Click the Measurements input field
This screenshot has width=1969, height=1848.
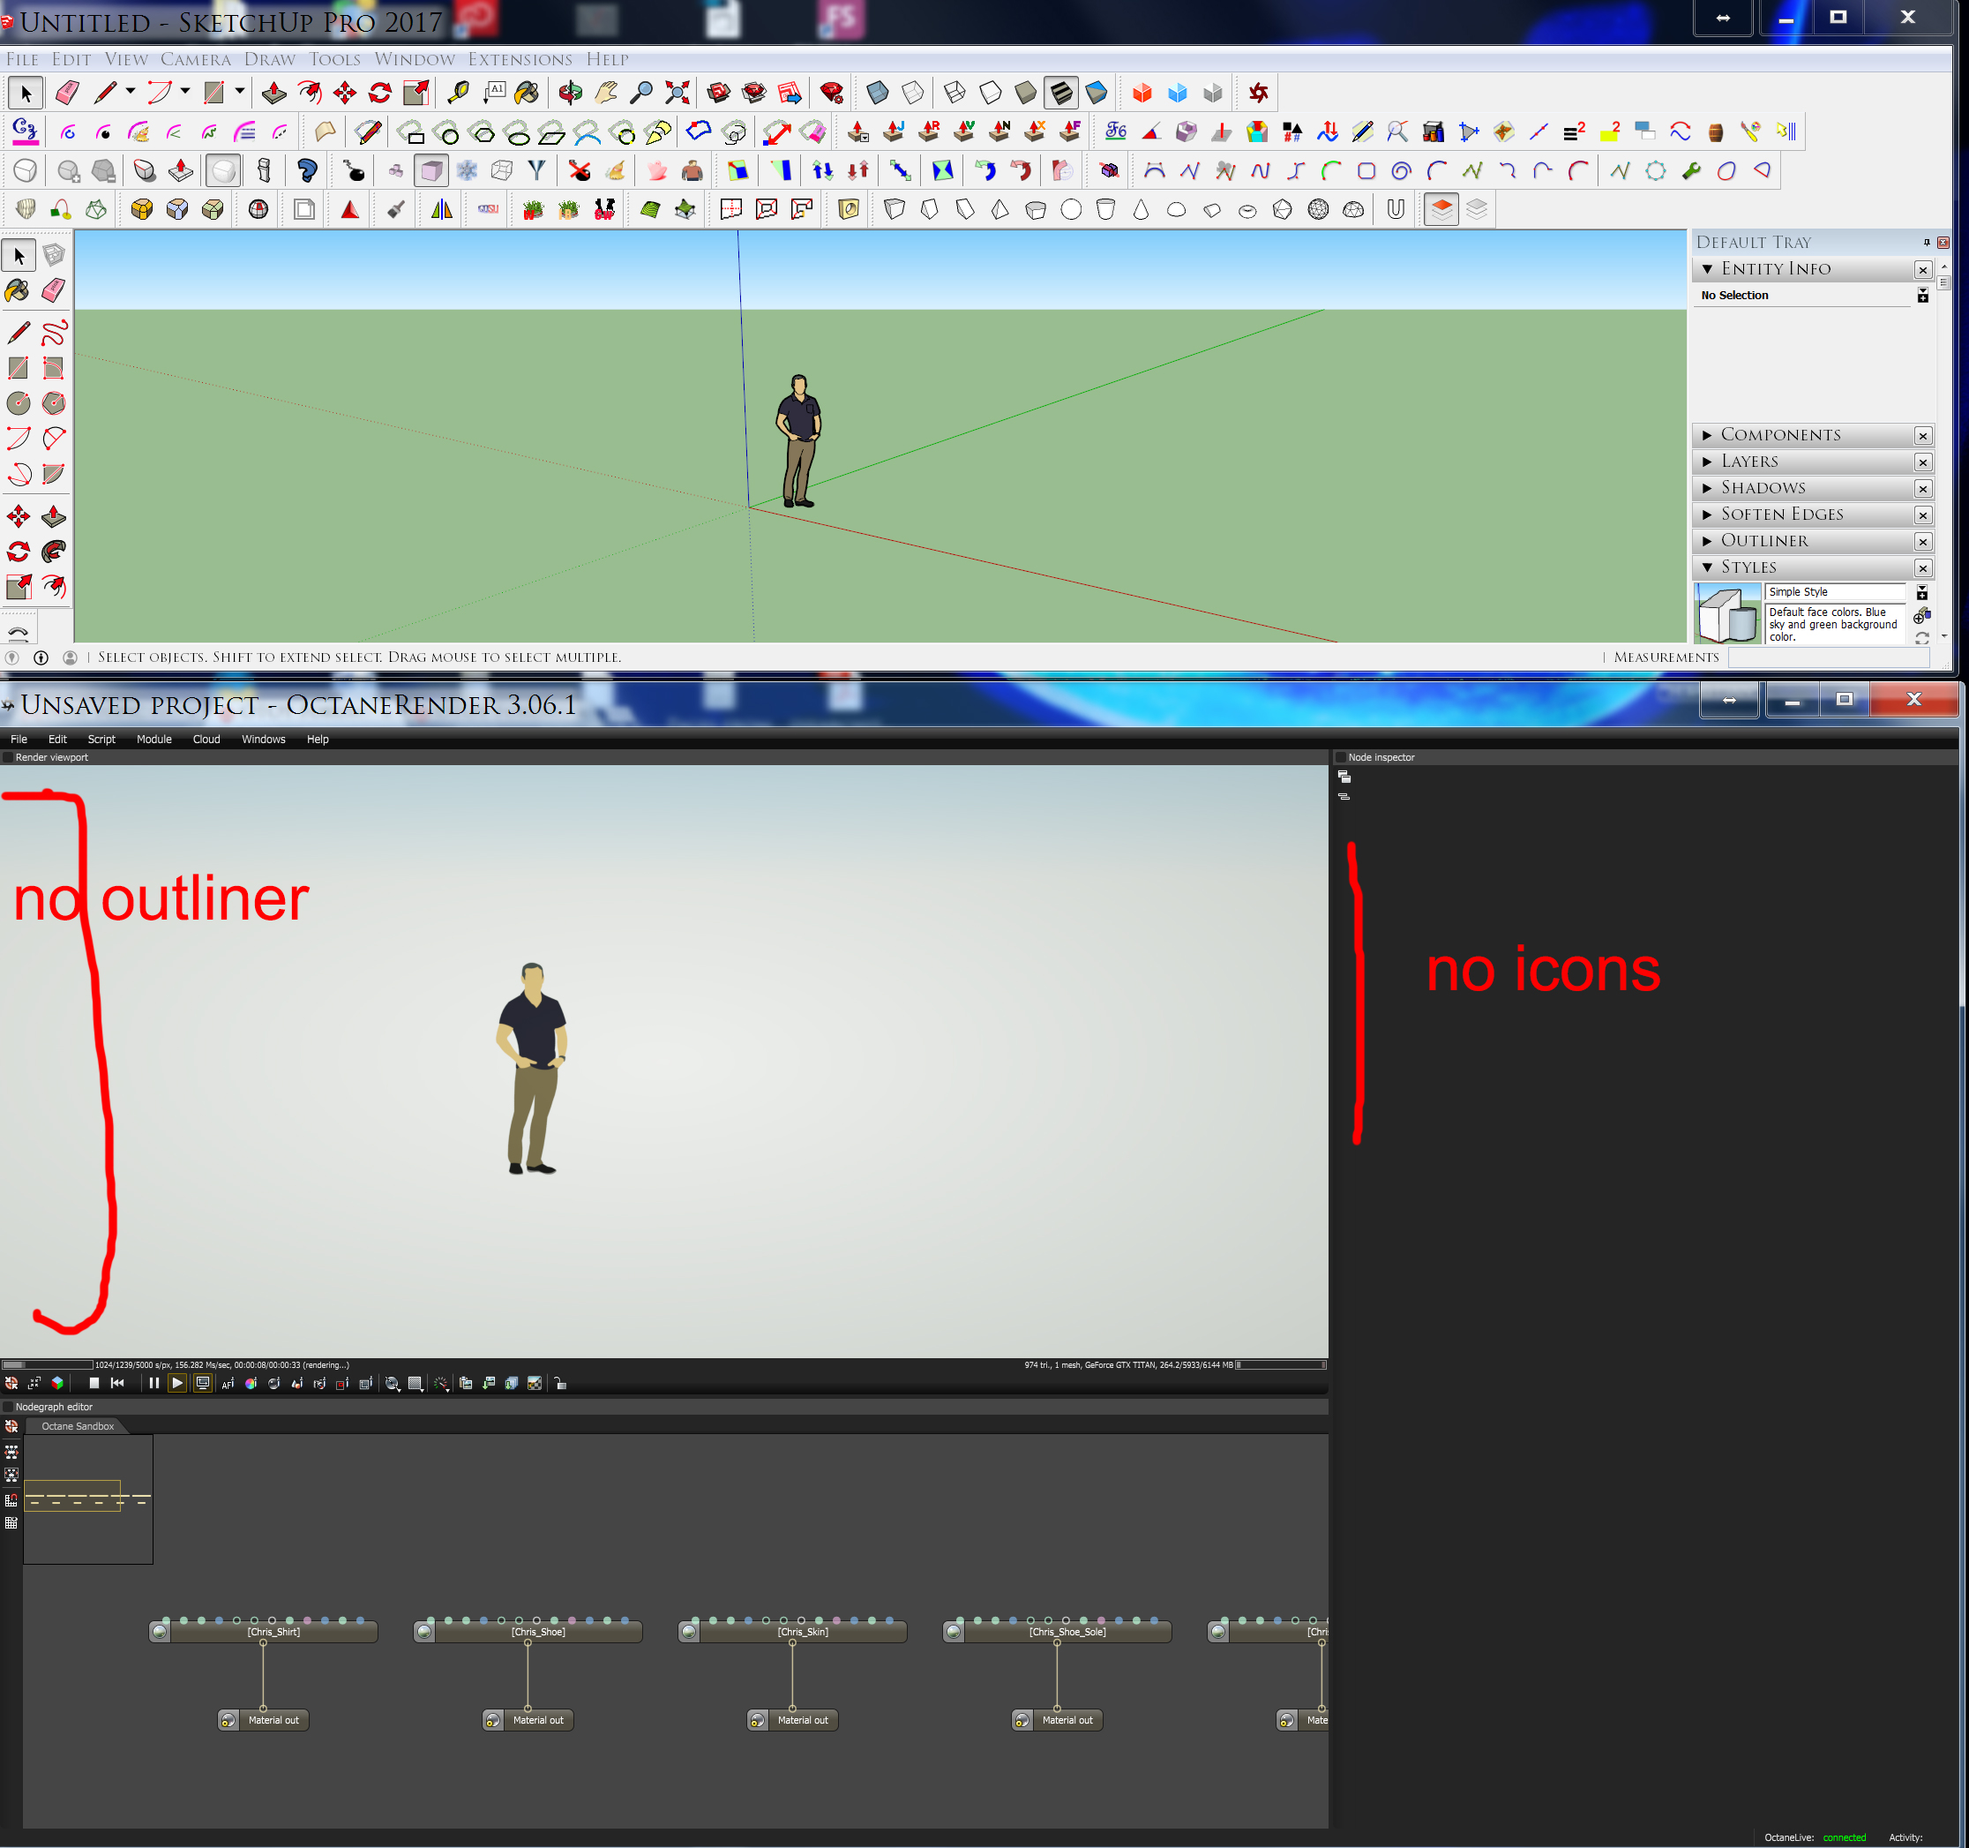pyautogui.click(x=1829, y=657)
